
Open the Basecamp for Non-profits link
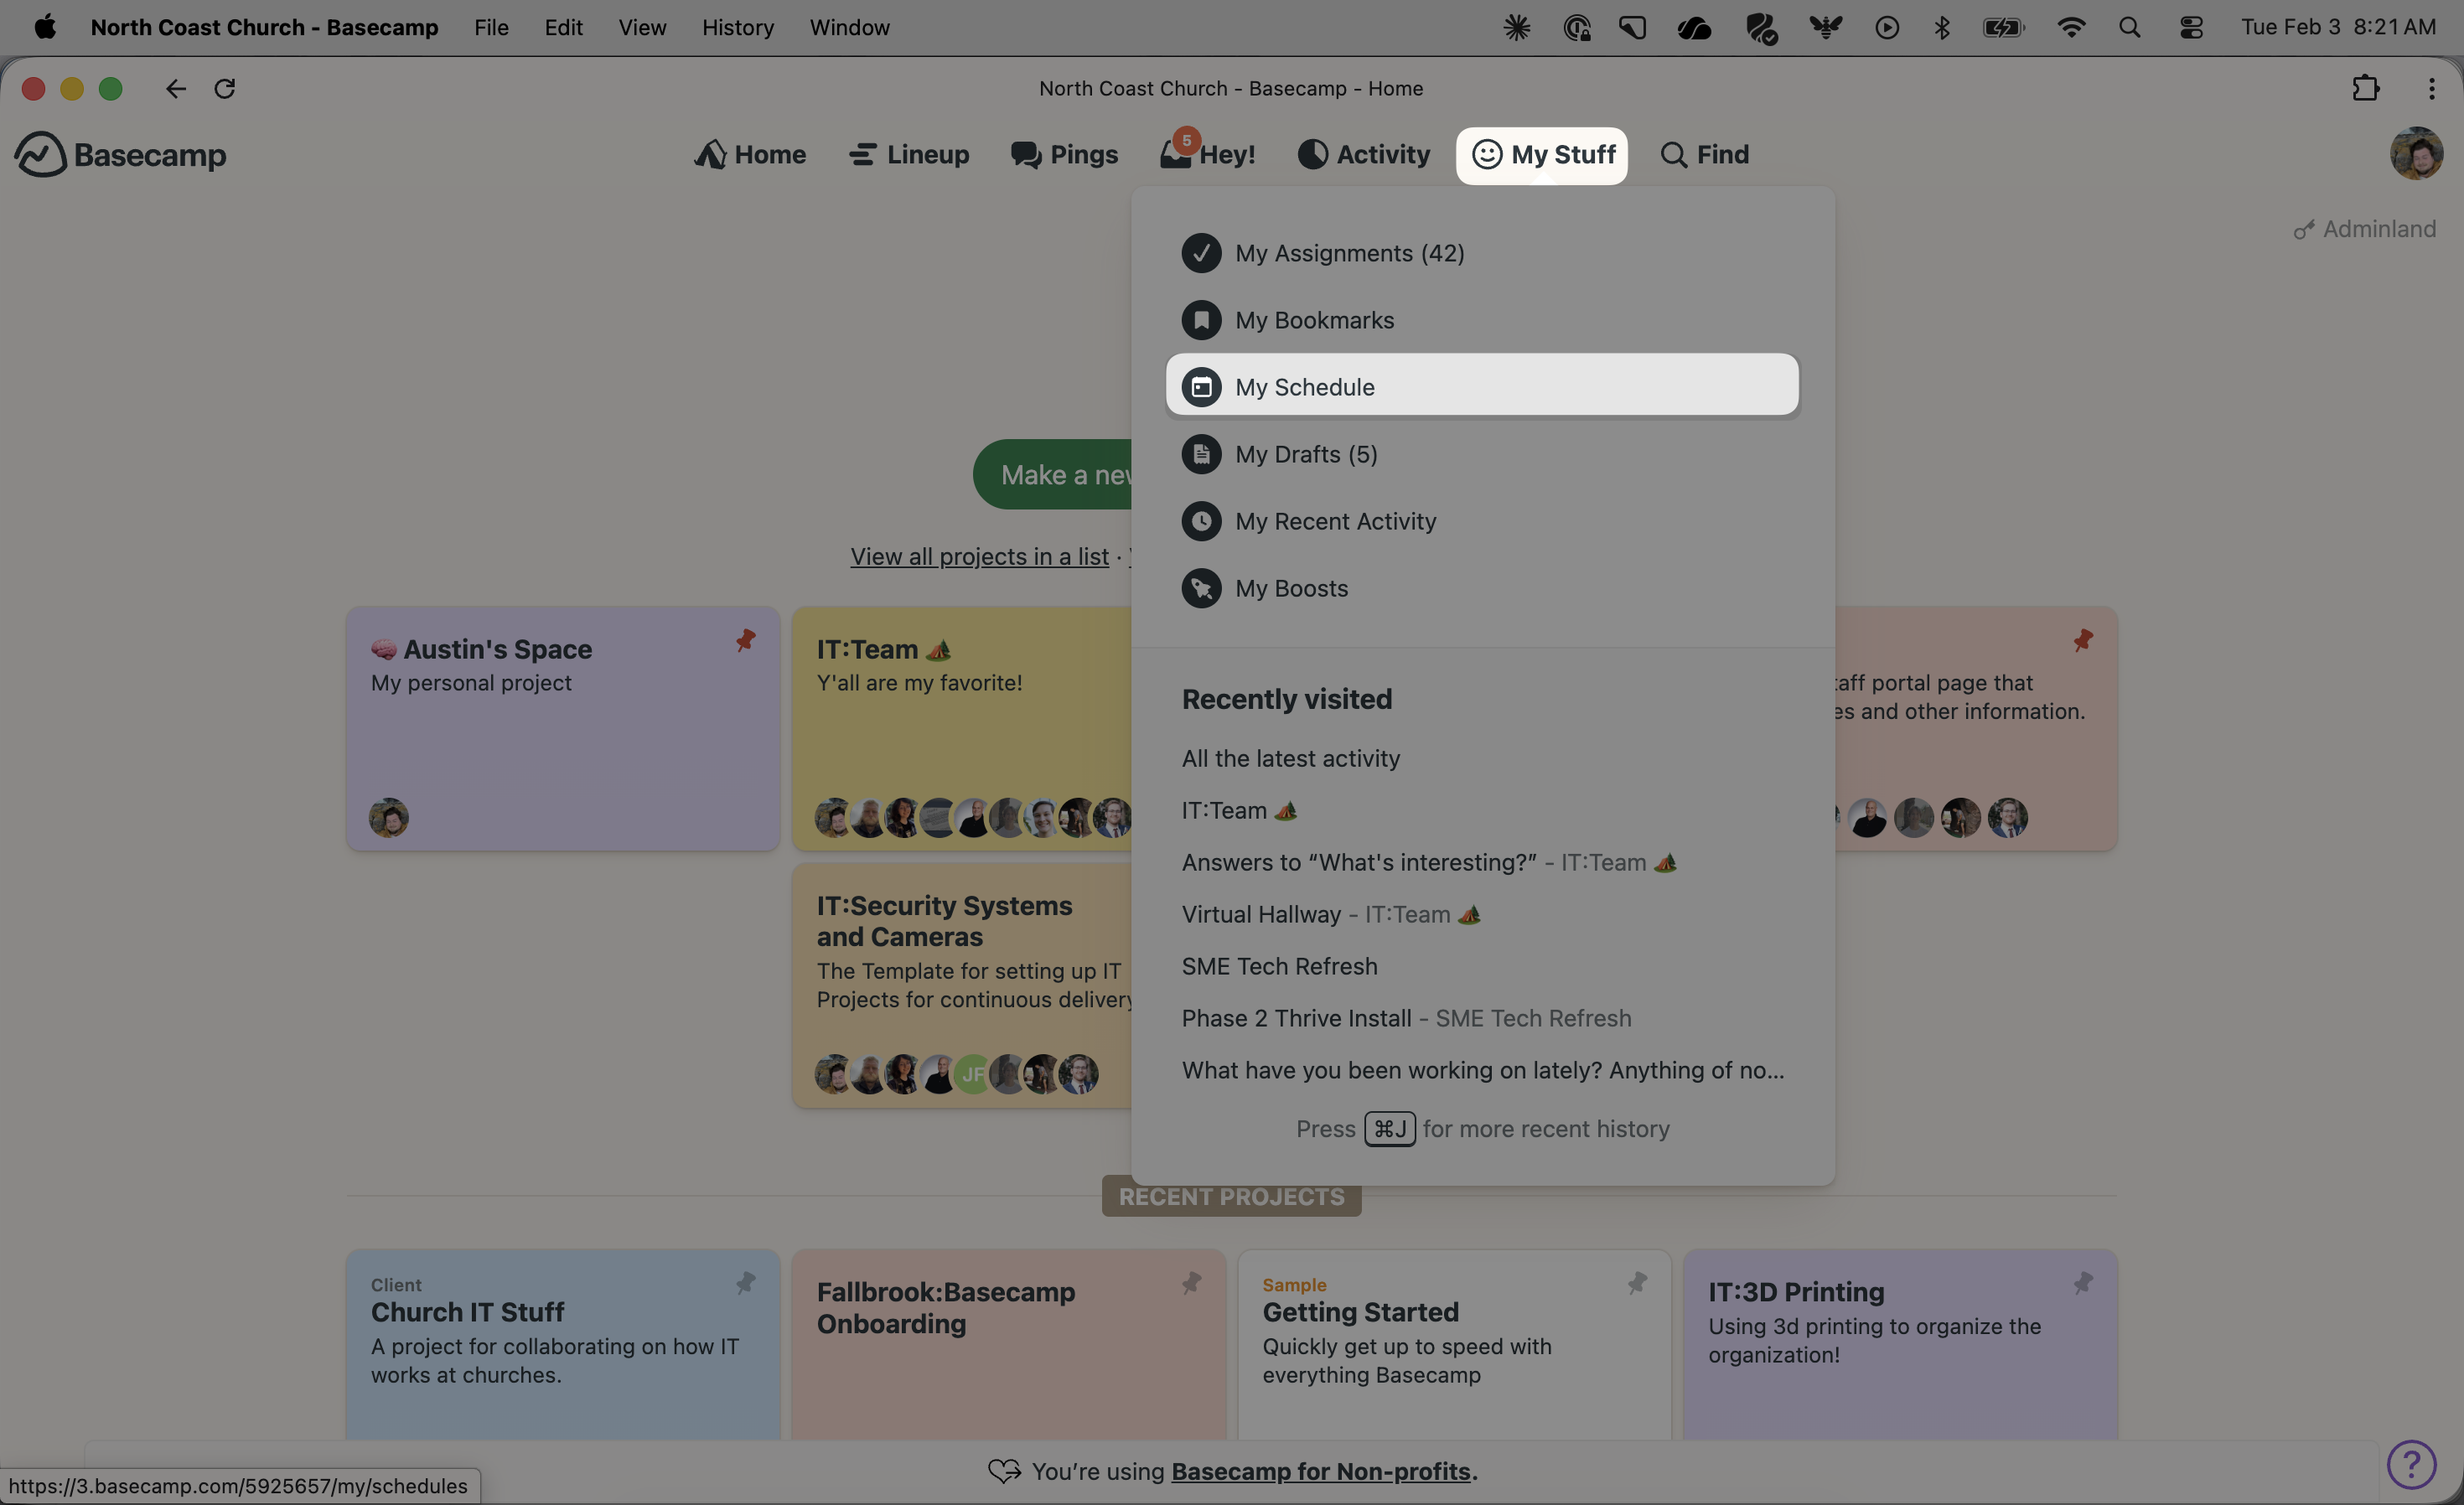point(1321,1471)
